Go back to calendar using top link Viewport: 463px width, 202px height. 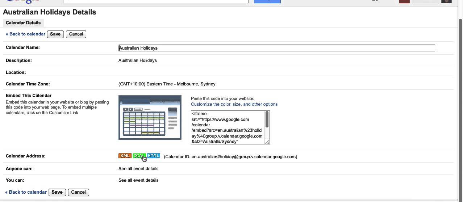25,34
